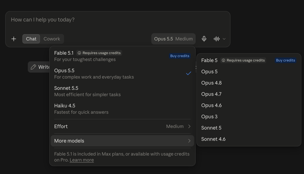Select Haiku 4.5 model
The image size is (304, 174).
(122, 108)
